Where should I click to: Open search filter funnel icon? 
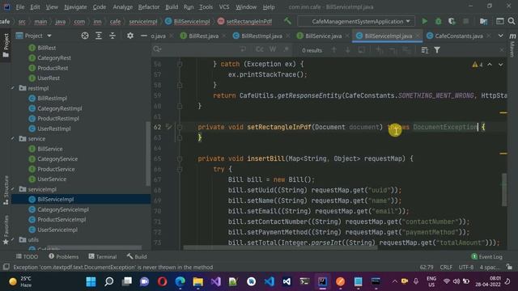437,50
